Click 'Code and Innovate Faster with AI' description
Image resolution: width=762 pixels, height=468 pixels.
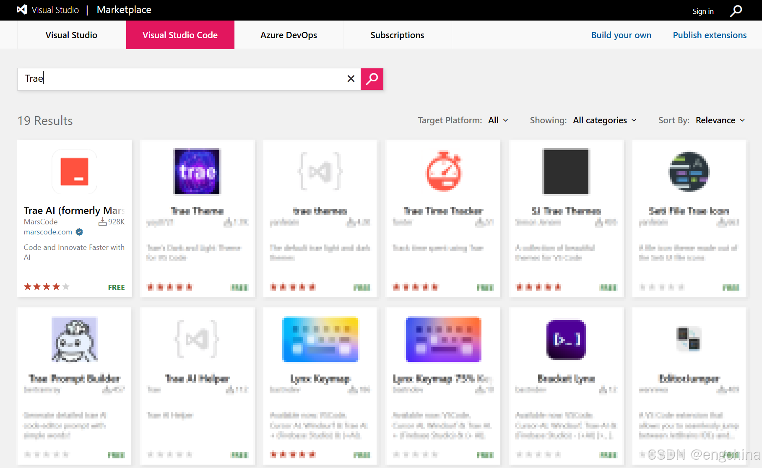point(74,252)
